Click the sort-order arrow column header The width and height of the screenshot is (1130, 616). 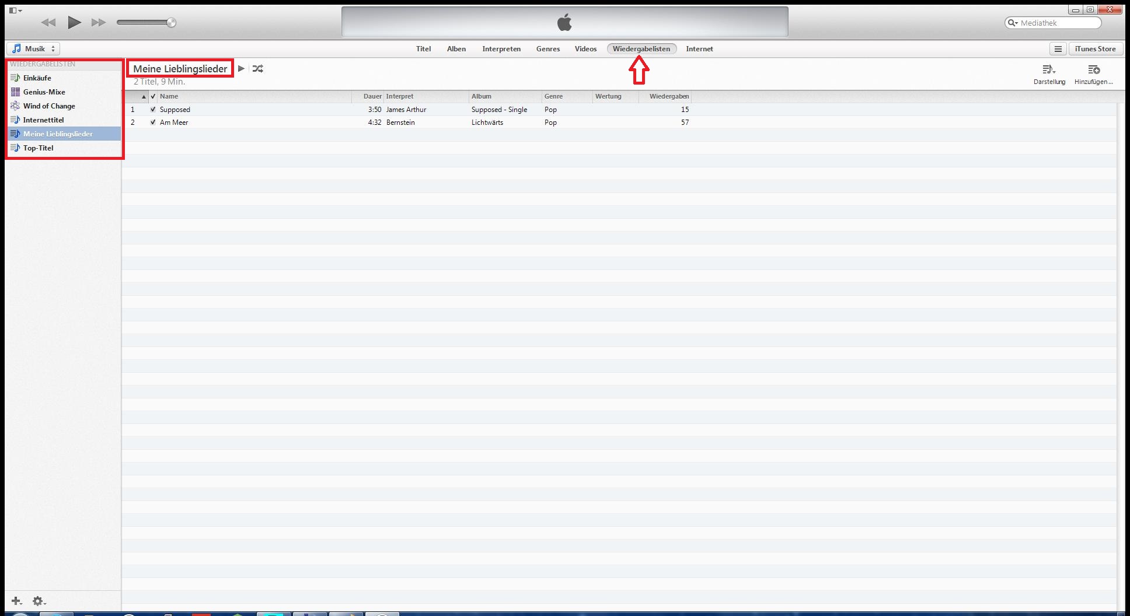(x=137, y=96)
